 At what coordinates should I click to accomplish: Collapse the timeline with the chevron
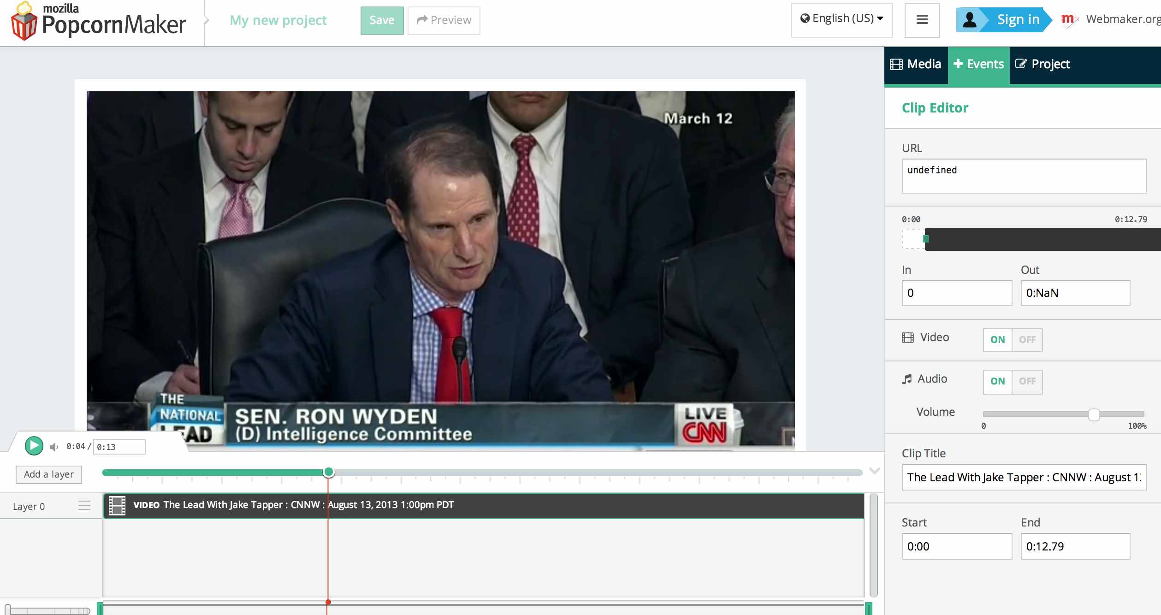[875, 471]
